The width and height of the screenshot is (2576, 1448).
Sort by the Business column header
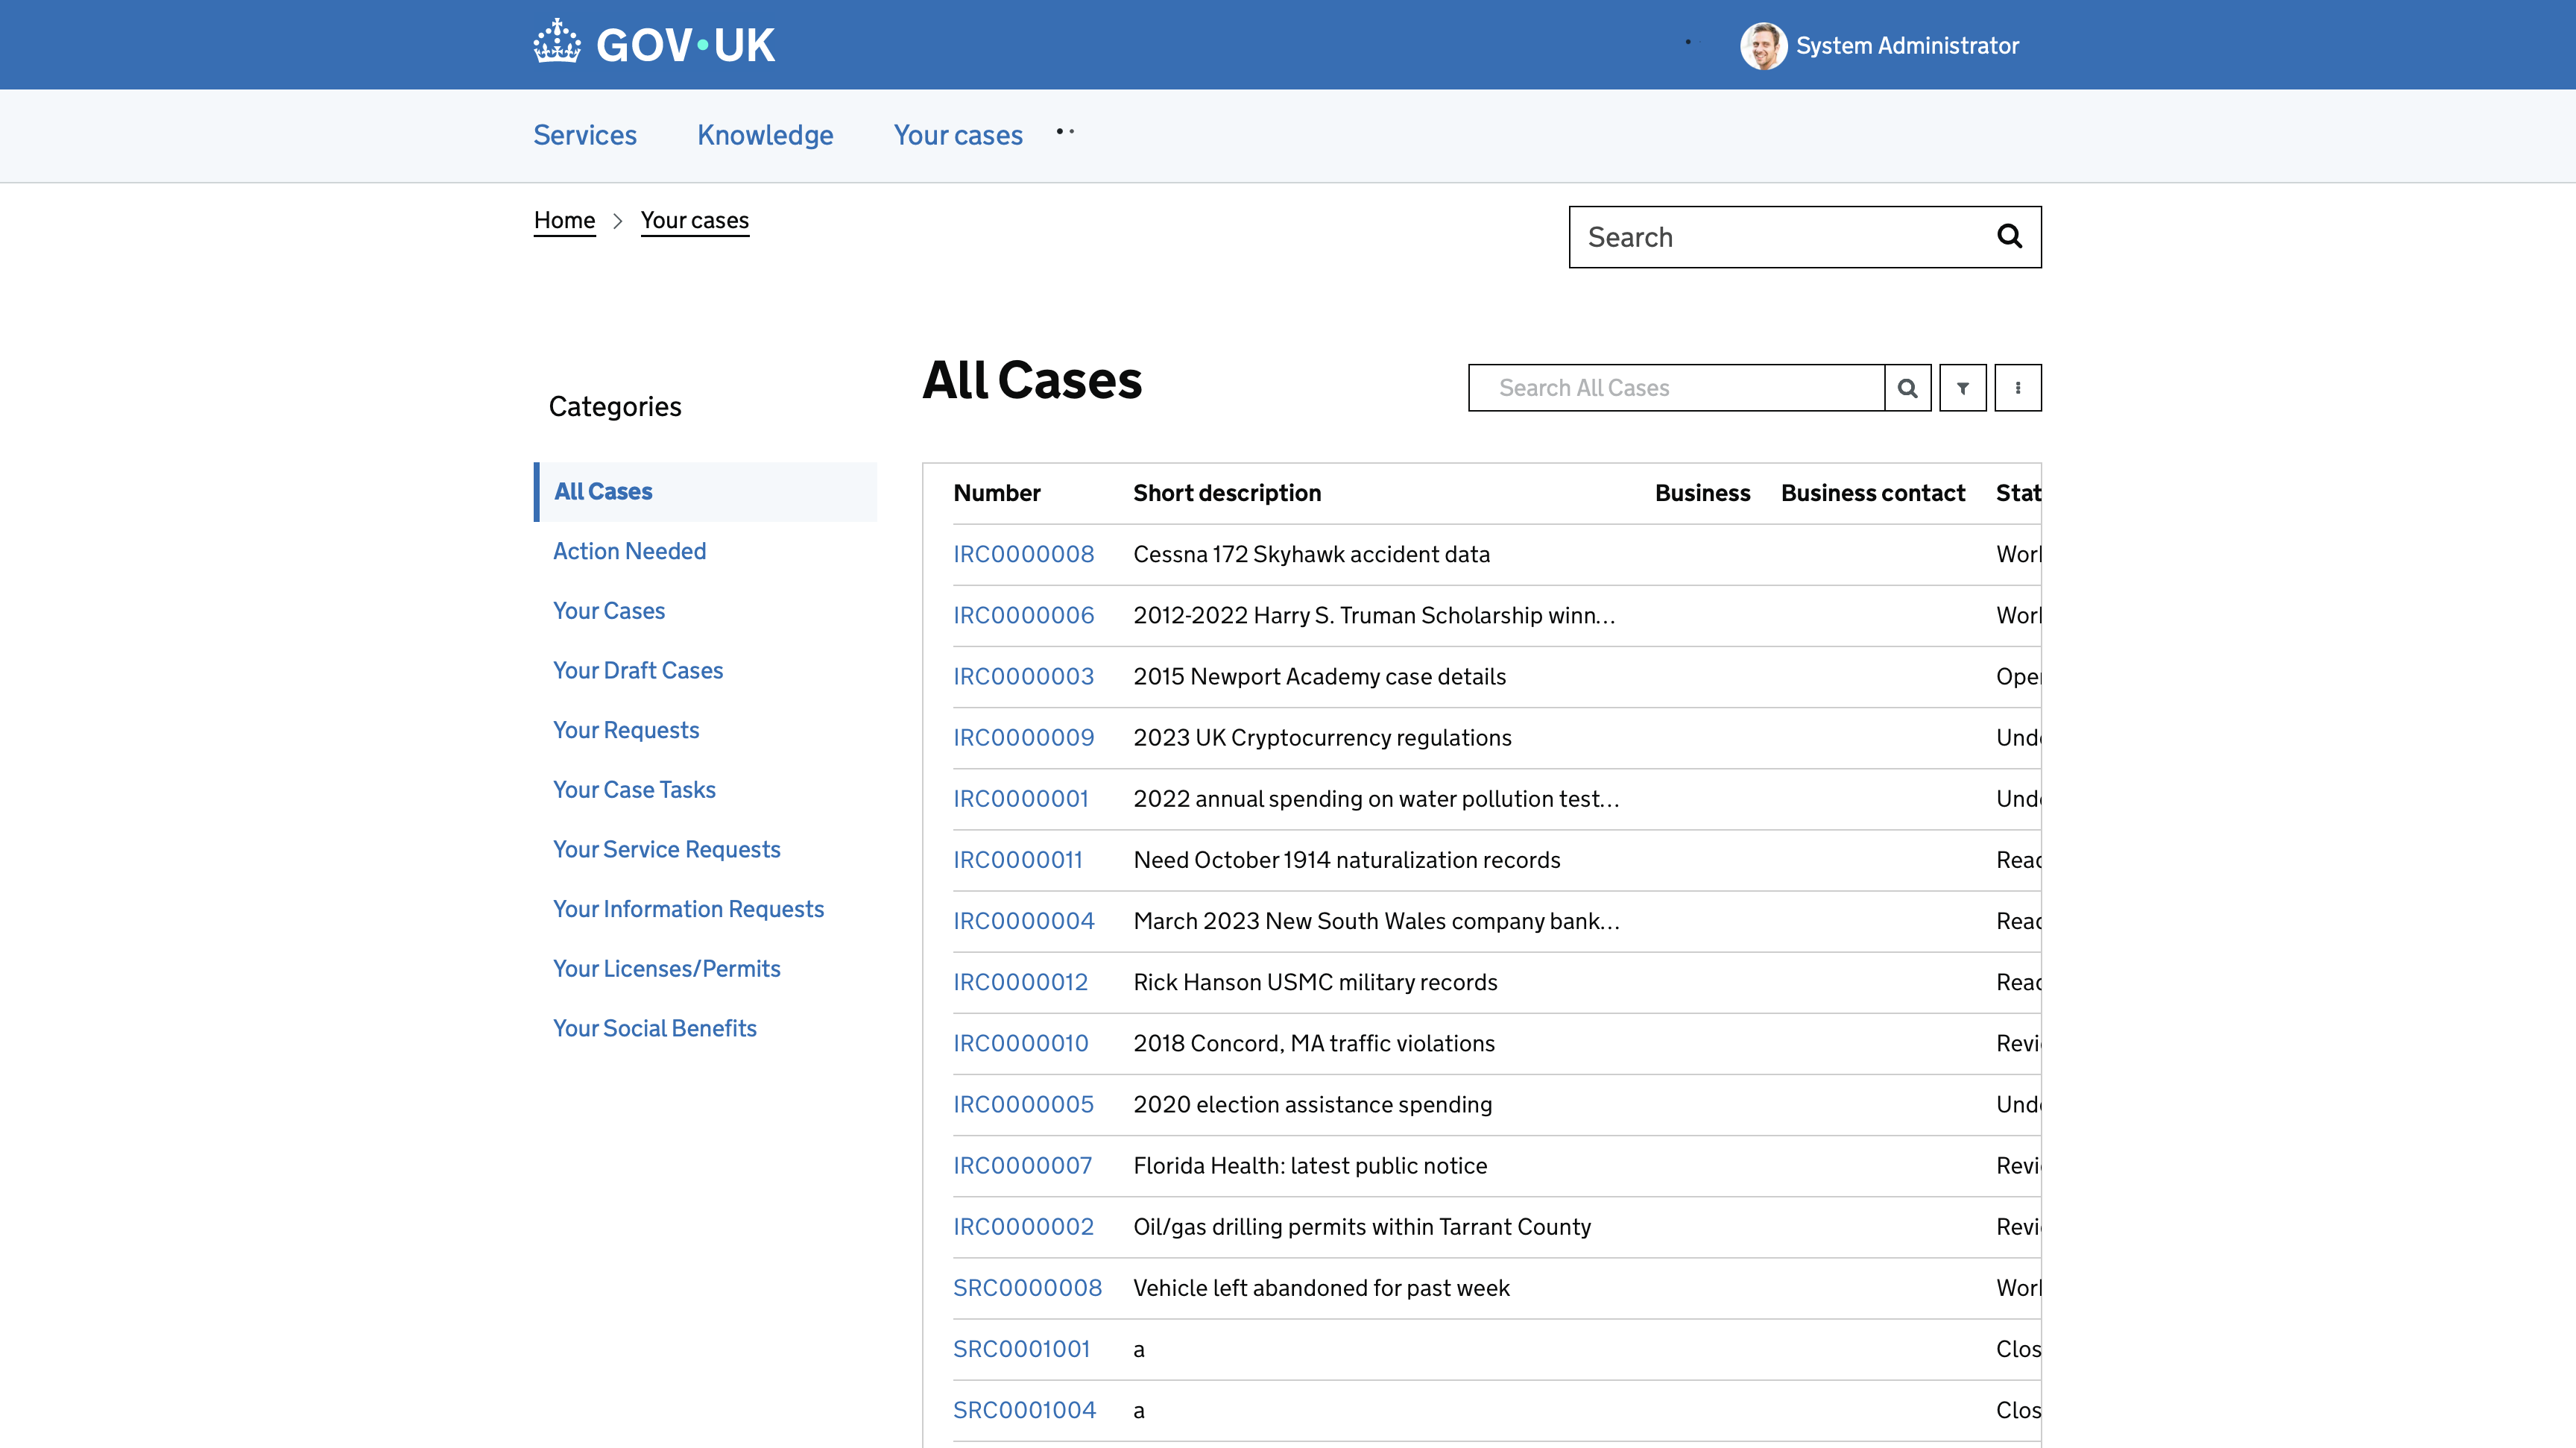(x=1702, y=493)
